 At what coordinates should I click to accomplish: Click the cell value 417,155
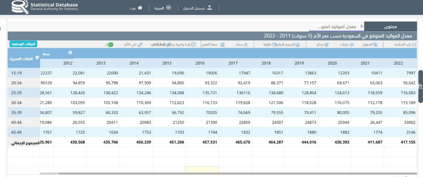[408, 142]
